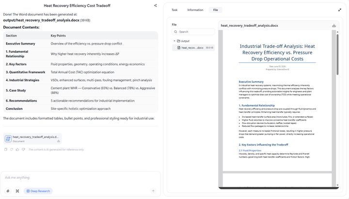Regenerate the response
Viewport: 349px width, 199px height.
click(12, 150)
